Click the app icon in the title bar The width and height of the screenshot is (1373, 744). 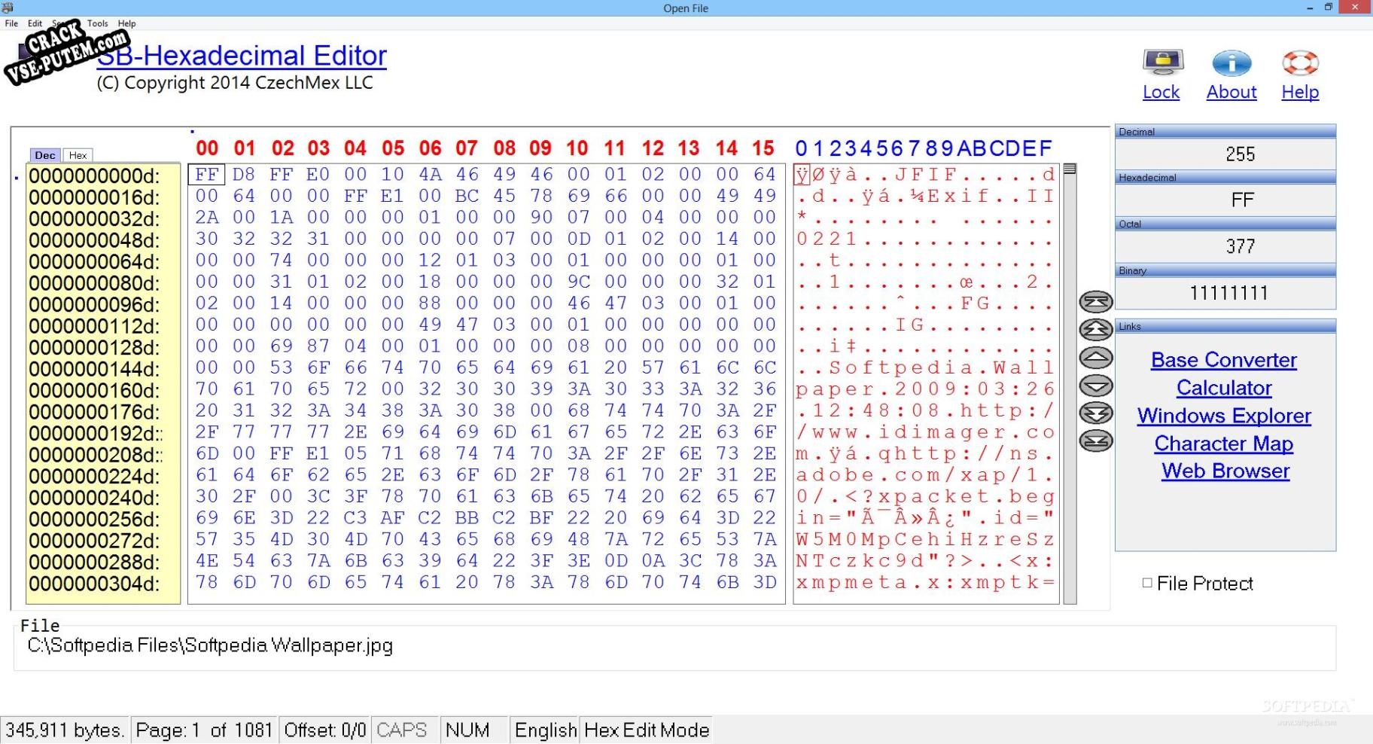(x=8, y=8)
